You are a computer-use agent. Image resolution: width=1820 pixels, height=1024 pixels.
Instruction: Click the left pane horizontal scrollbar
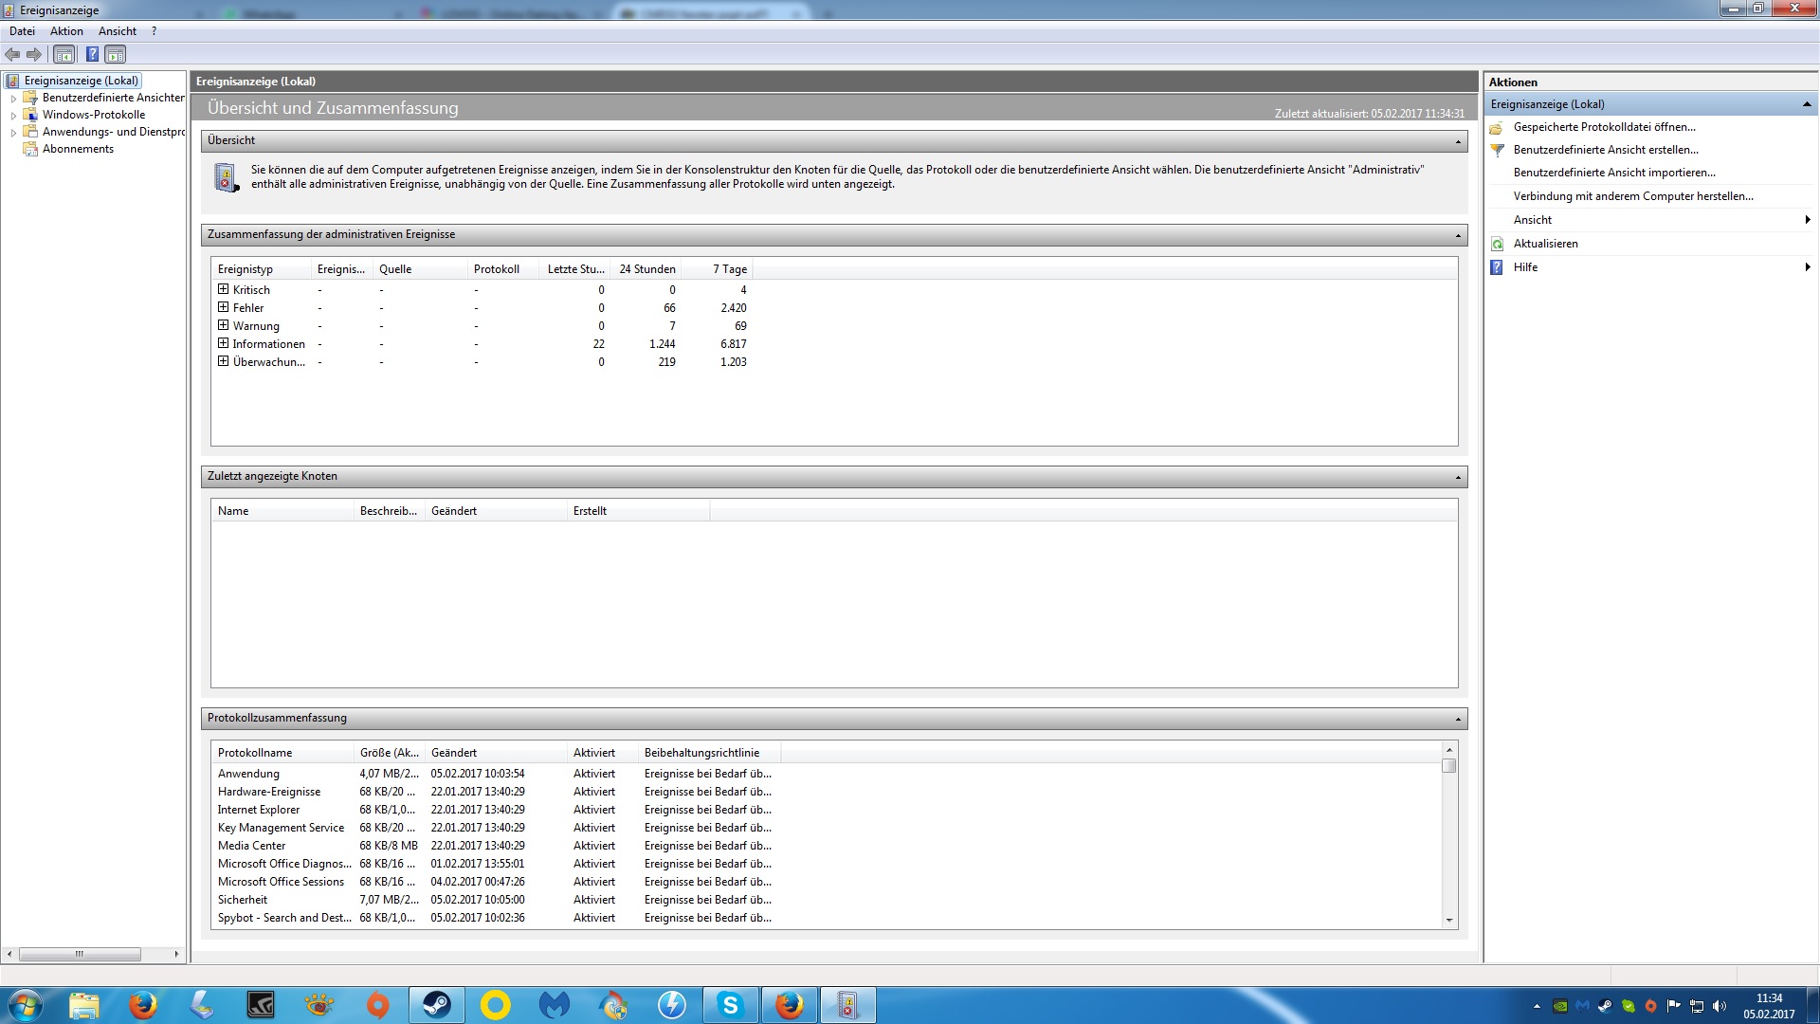point(80,954)
